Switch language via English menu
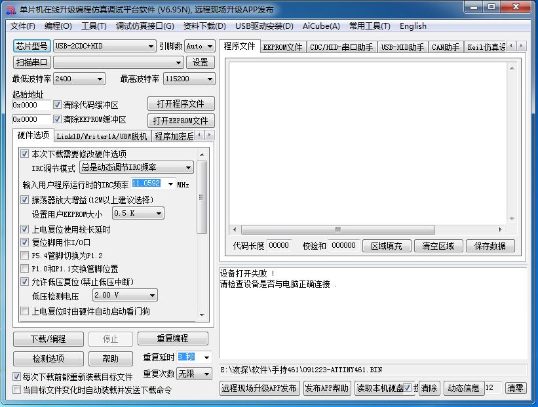This screenshot has width=538, height=407. pyautogui.click(x=413, y=26)
